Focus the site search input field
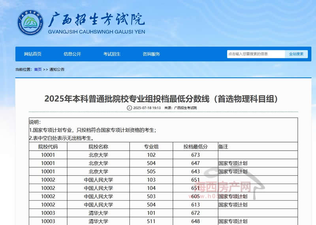Image resolution: width=316 pixels, height=225 pixels. pos(256,54)
